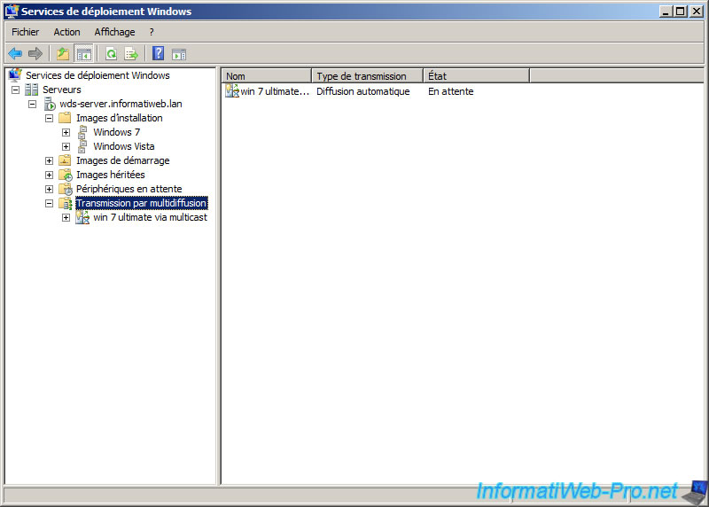Close the Services de déploiement window

(x=697, y=12)
